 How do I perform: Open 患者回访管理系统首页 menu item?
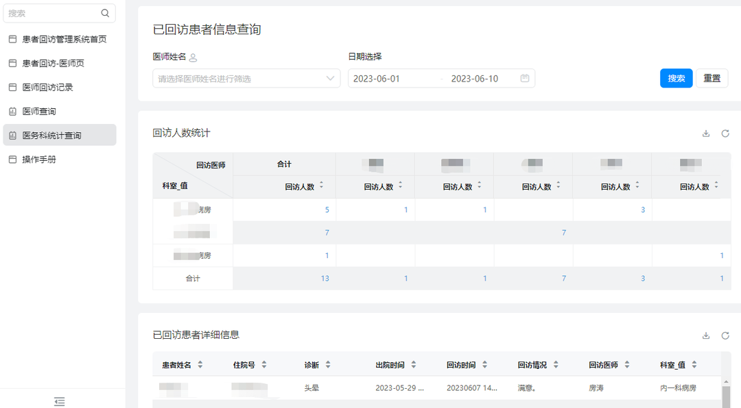tap(64, 39)
